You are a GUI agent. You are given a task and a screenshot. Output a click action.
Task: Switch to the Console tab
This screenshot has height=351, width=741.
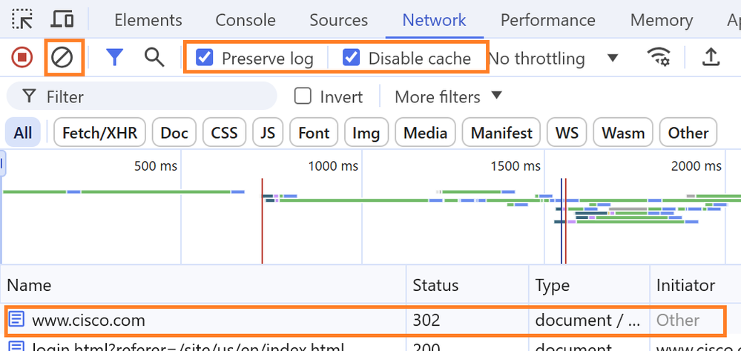(x=246, y=20)
